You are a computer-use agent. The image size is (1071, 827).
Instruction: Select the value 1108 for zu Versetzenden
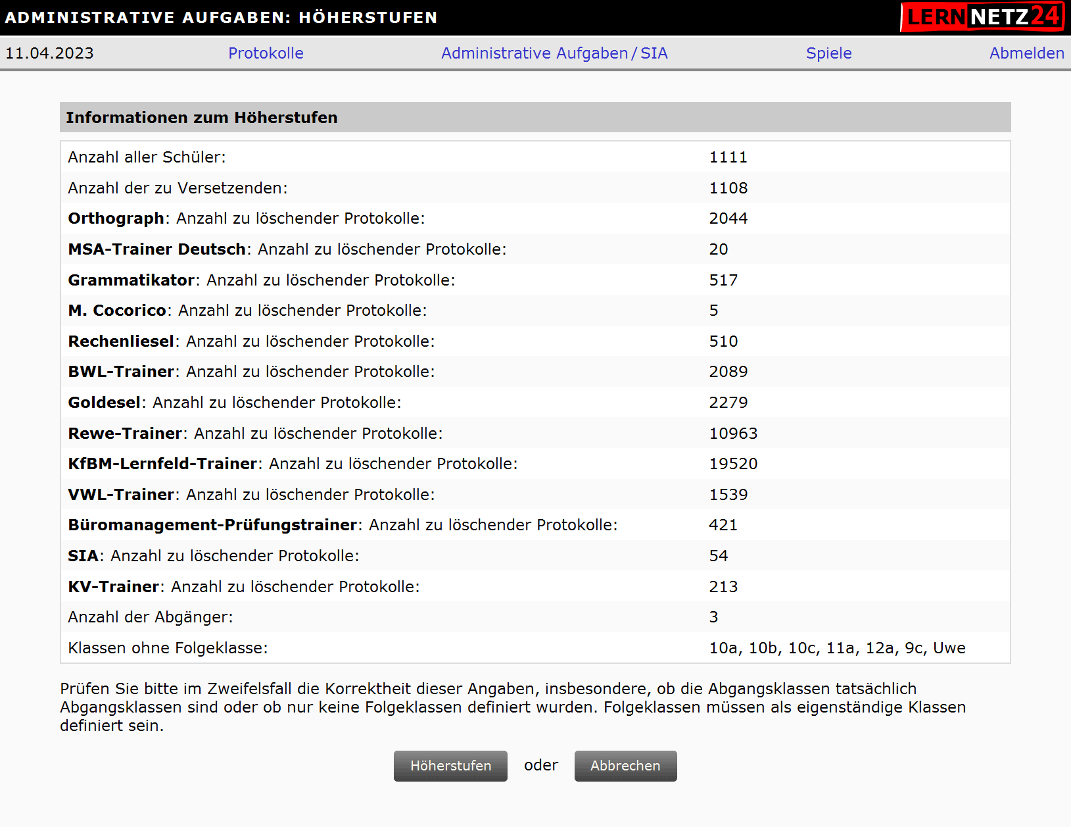[728, 188]
